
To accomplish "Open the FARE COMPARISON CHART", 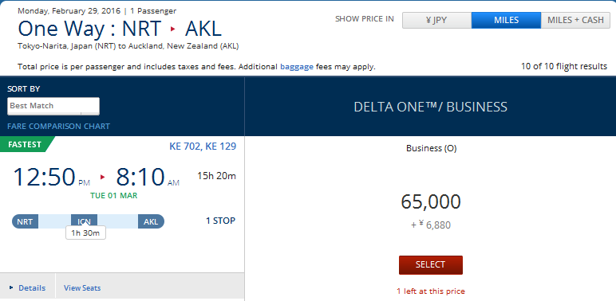I will click(58, 126).
